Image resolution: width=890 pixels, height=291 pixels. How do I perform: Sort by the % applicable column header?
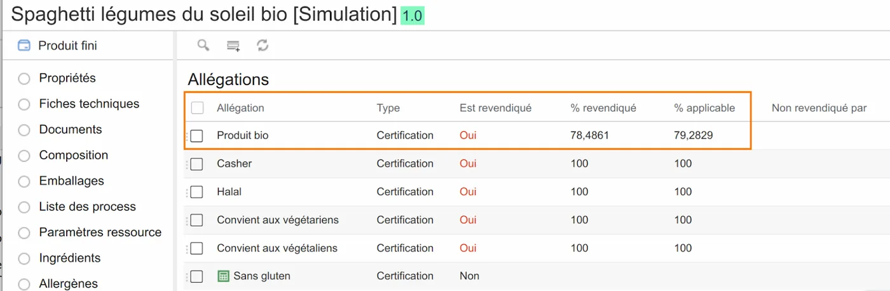[704, 108]
